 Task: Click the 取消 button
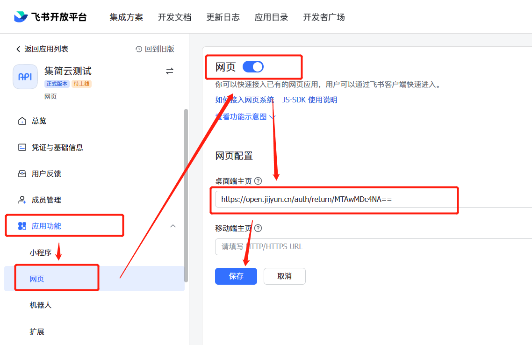tap(285, 276)
